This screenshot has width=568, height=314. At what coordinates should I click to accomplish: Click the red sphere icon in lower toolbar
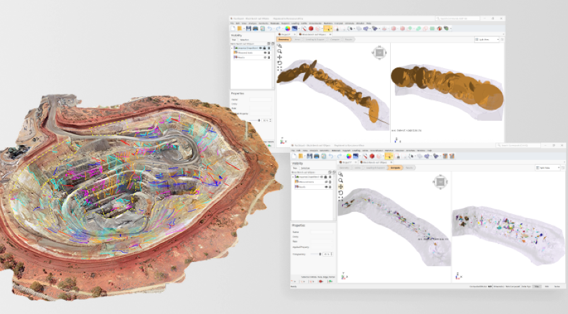click(x=372, y=156)
